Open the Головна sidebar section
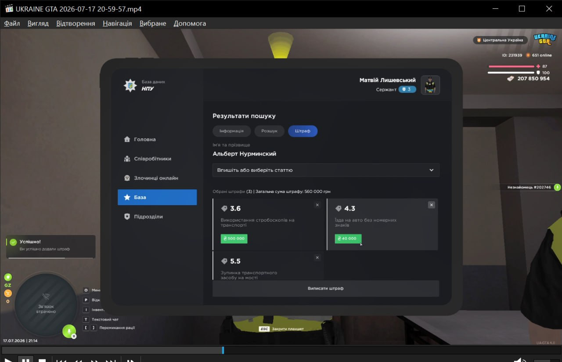The image size is (562, 362). click(157, 139)
